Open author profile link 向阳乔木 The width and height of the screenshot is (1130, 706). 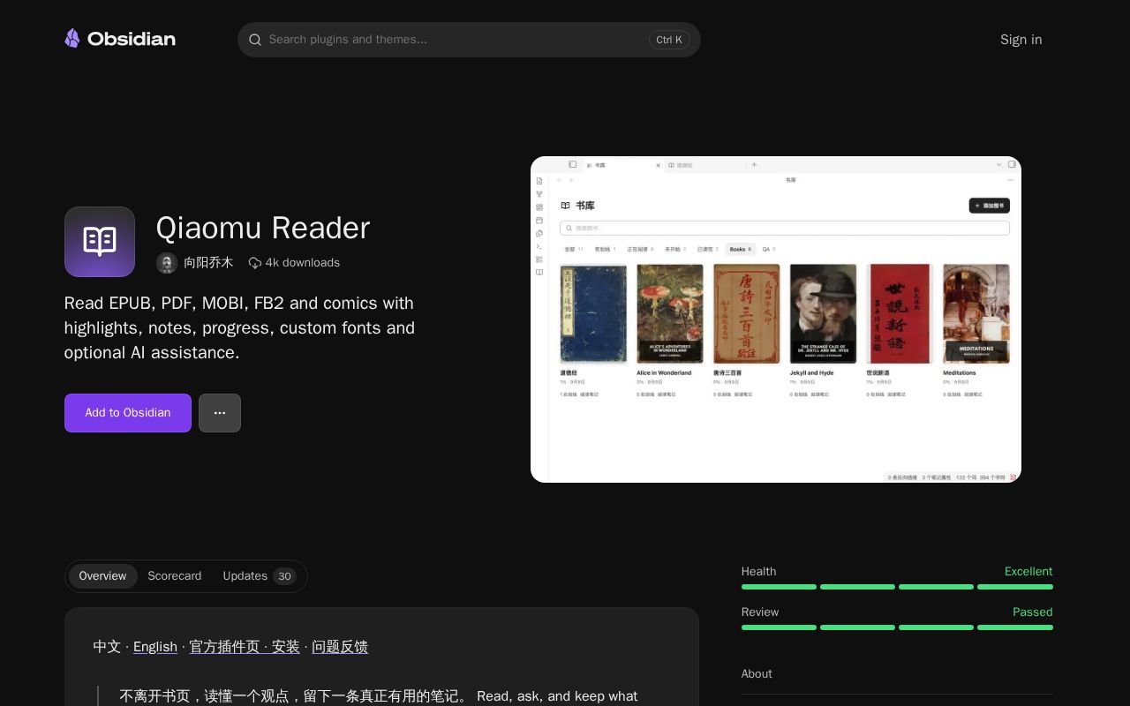tap(208, 263)
